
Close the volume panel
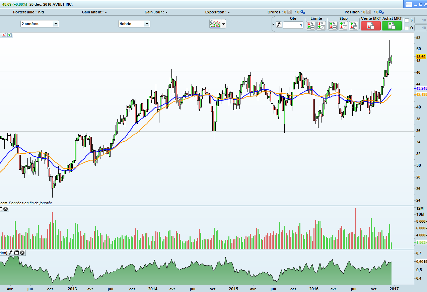(x=6, y=209)
